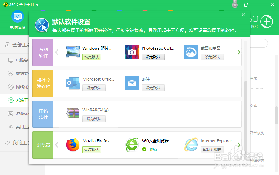Click the green plus add-account button

click(x=266, y=22)
